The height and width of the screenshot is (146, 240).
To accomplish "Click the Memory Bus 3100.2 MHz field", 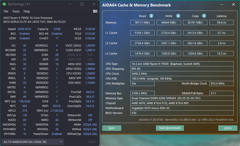I will [x=142, y=93].
